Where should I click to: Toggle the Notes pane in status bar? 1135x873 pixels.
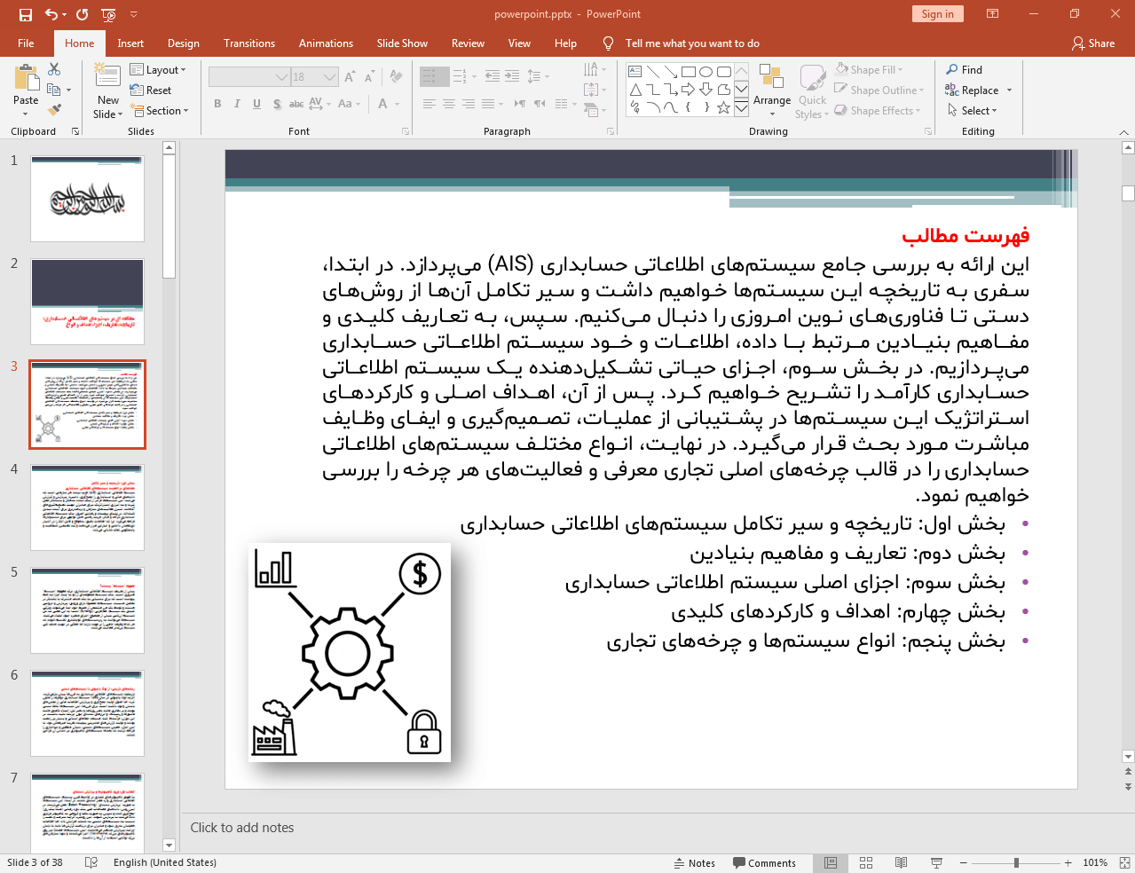pyautogui.click(x=695, y=862)
